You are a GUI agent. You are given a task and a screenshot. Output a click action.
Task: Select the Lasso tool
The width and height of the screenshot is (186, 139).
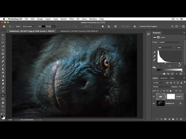pos(3,43)
